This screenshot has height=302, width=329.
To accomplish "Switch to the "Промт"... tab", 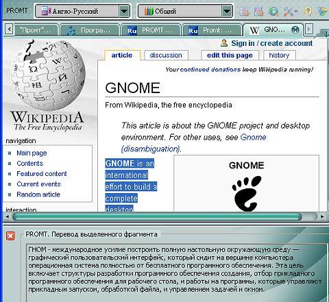I will pyautogui.click(x=36, y=30).
